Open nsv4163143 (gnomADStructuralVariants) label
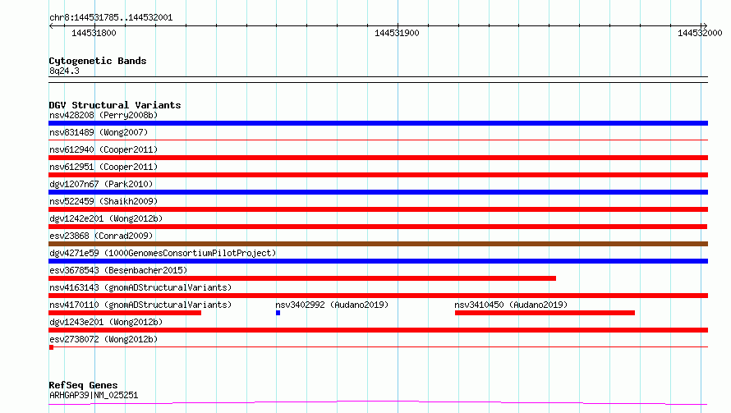Image resolution: width=731 pixels, height=413 pixels. pyautogui.click(x=140, y=287)
